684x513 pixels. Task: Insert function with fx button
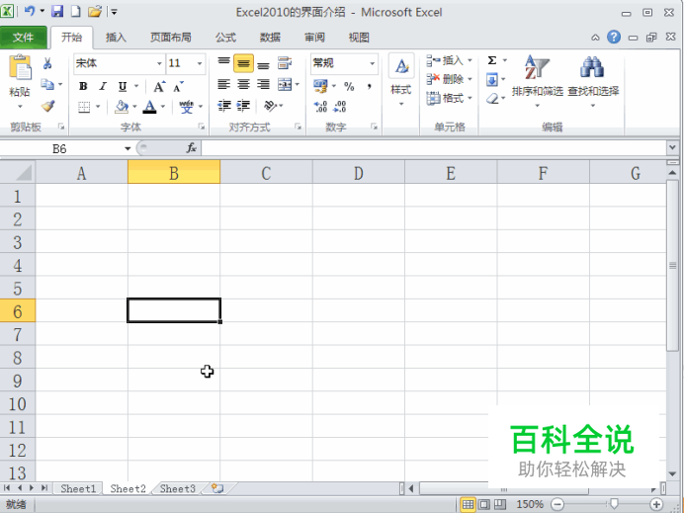192,148
